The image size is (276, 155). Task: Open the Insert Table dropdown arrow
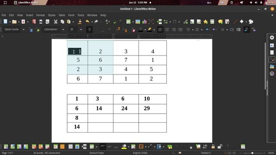[x=133, y=22]
